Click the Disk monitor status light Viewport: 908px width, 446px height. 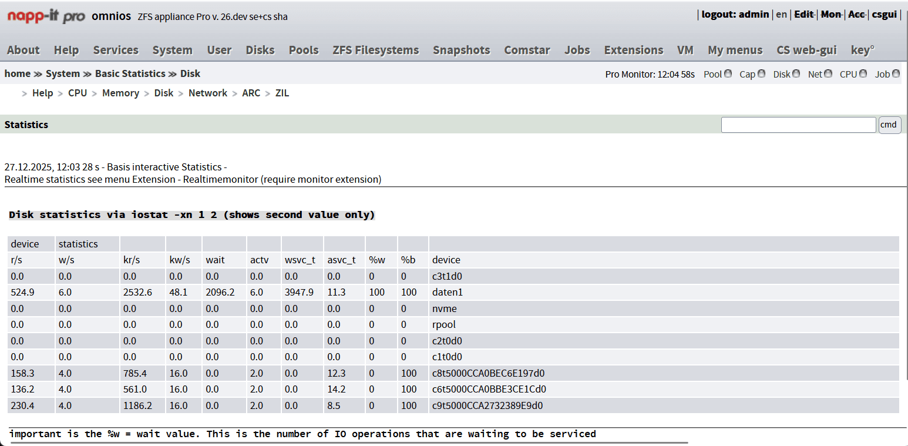click(796, 74)
